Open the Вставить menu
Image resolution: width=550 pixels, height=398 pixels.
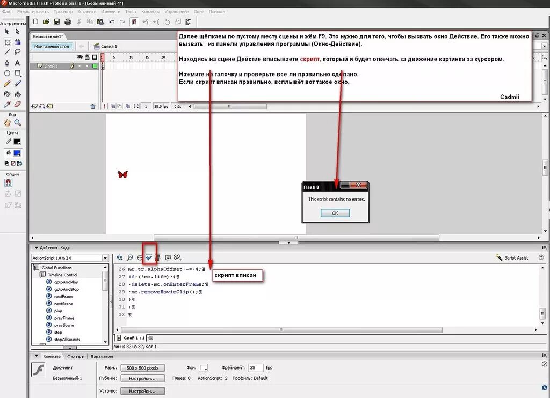coord(86,12)
